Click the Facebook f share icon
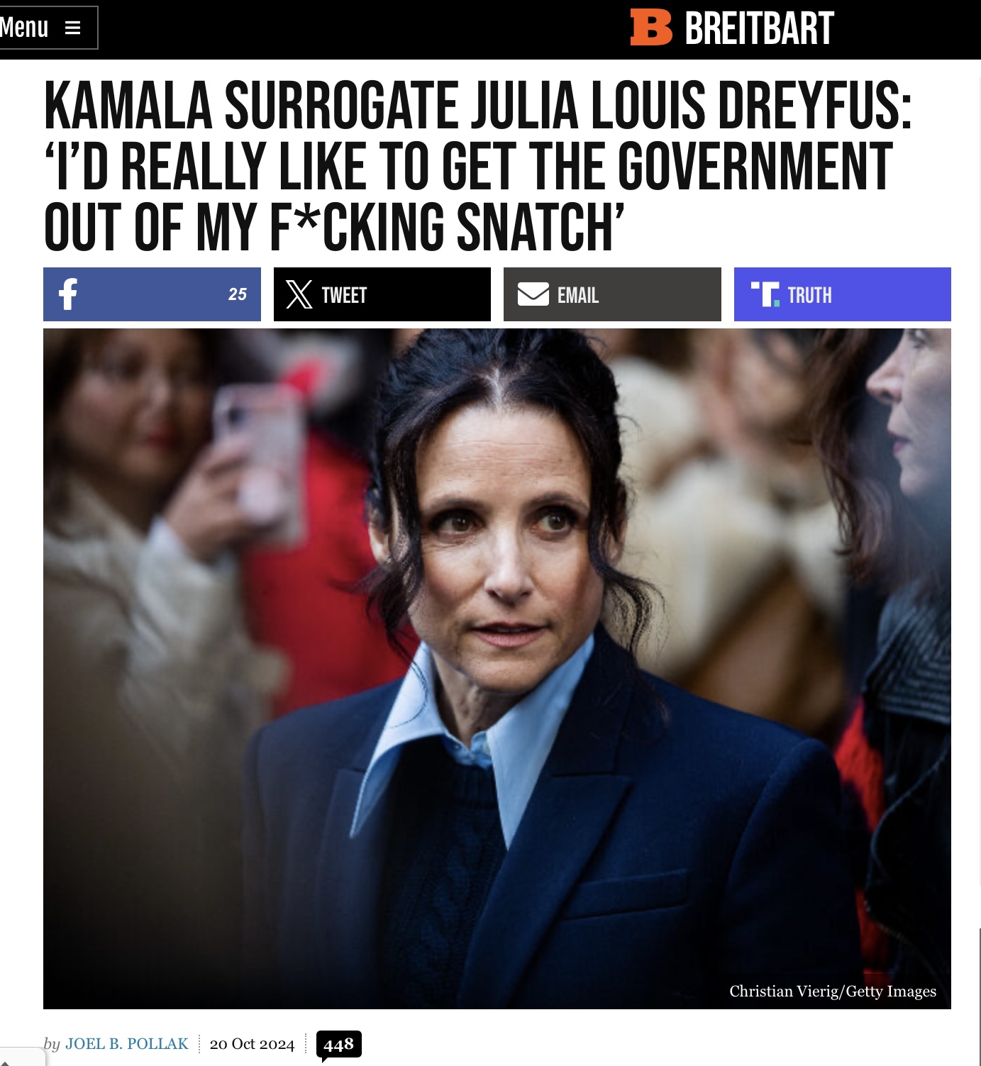 [x=68, y=294]
